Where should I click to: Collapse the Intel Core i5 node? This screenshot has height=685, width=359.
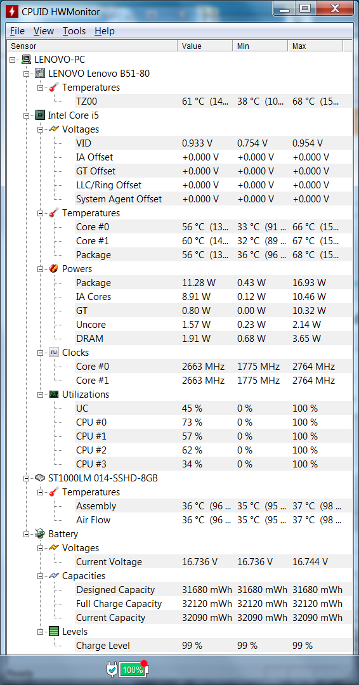point(27,116)
